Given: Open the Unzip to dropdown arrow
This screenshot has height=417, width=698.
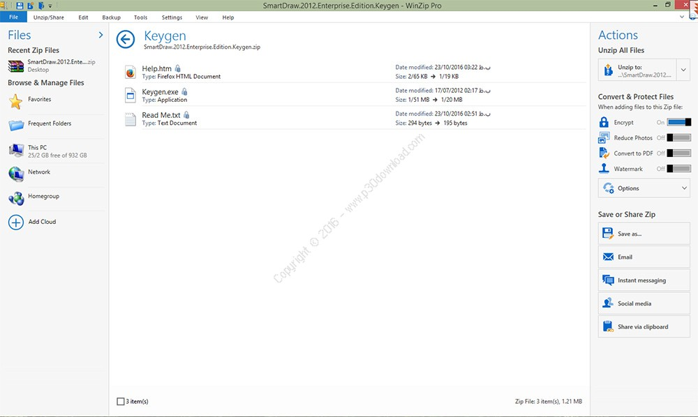Looking at the screenshot, I should (683, 70).
